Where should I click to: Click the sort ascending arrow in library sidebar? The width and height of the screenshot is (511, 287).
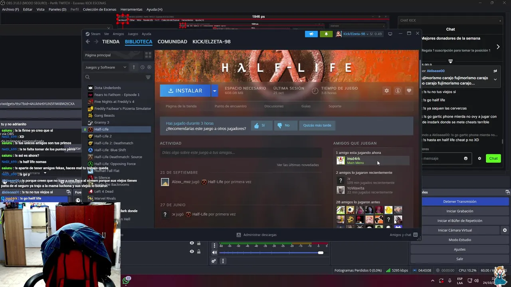(x=134, y=67)
